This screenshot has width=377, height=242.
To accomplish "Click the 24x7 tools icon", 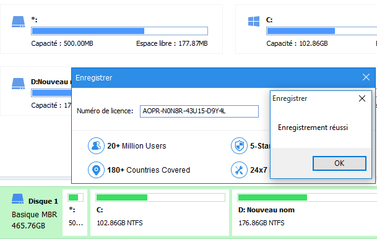I will pyautogui.click(x=239, y=170).
